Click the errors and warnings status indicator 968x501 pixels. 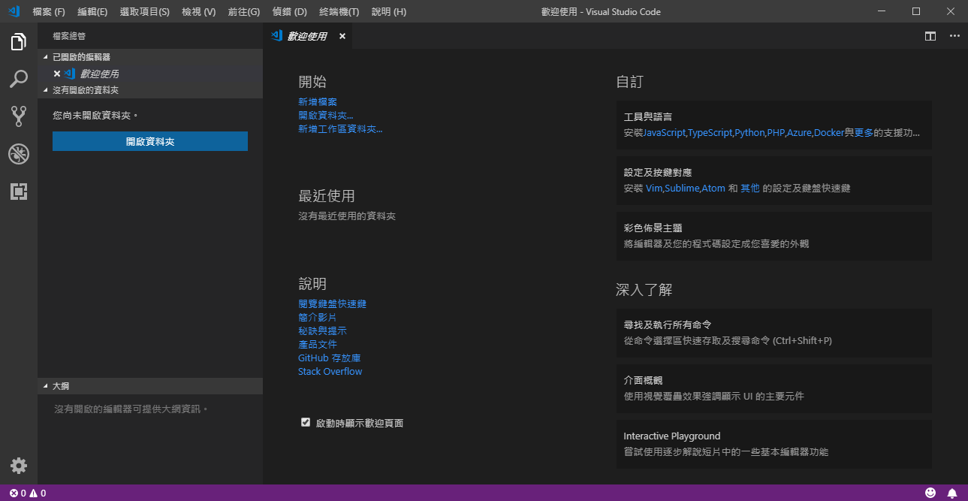[28, 493]
